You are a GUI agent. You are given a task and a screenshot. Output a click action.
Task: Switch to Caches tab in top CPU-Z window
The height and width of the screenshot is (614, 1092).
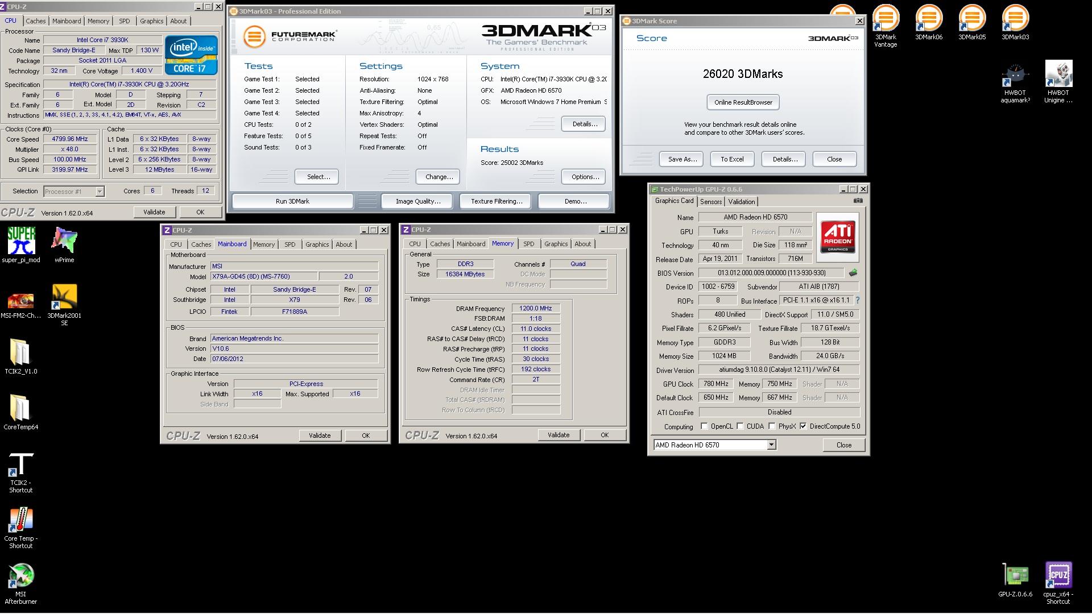click(35, 21)
